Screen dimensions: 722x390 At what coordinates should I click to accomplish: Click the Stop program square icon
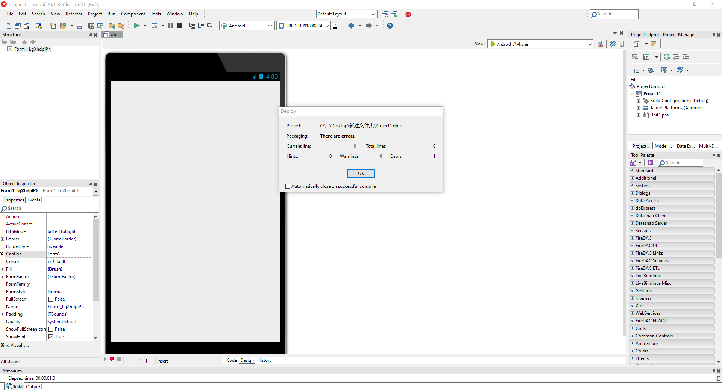click(x=180, y=26)
